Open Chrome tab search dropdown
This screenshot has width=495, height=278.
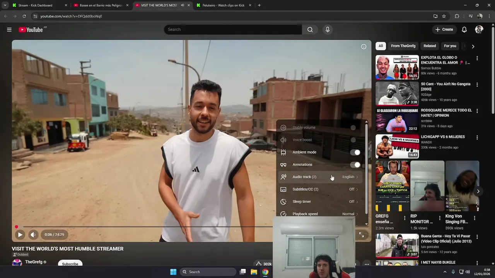(x=5, y=5)
